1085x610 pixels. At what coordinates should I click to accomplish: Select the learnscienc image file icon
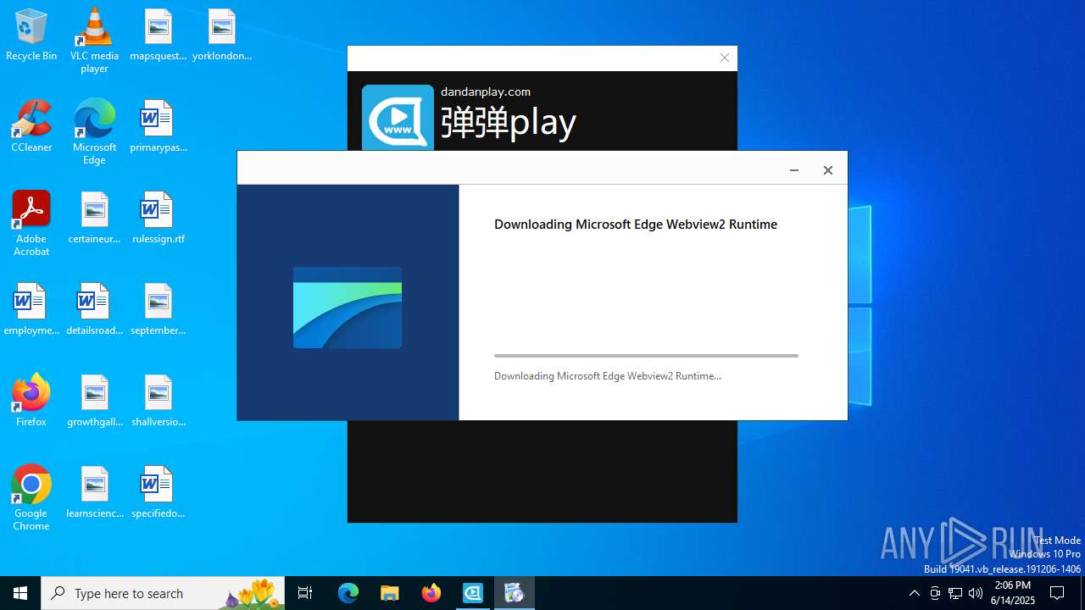pyautogui.click(x=94, y=492)
